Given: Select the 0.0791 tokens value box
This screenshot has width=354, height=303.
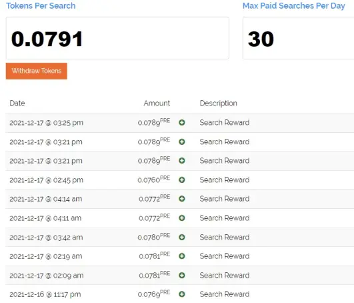Looking at the screenshot, I should pos(117,38).
